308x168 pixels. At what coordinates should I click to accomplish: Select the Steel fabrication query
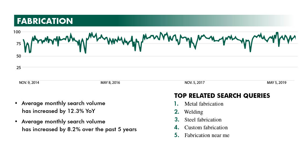(203, 120)
